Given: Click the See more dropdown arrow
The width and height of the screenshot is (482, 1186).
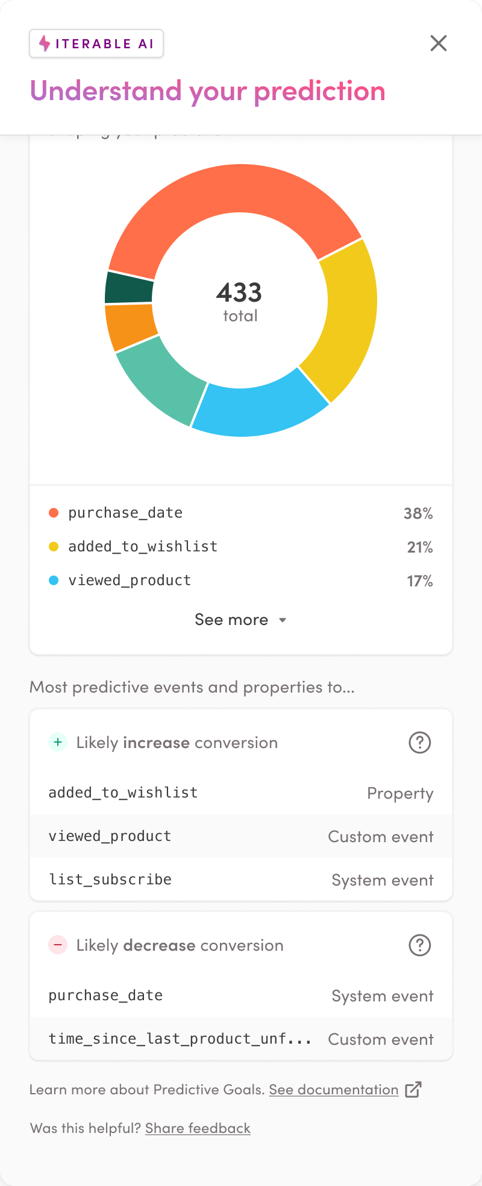Looking at the screenshot, I should pyautogui.click(x=283, y=620).
